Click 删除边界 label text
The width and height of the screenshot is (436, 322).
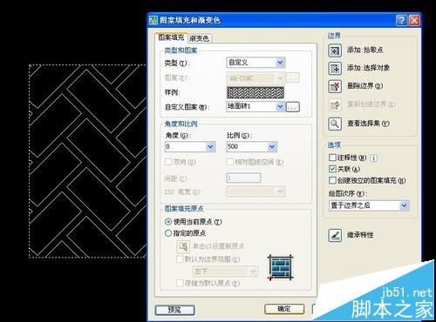365,86
